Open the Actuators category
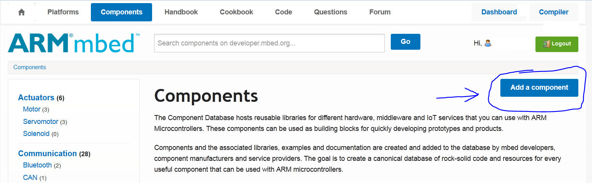592x183 pixels. pos(36,98)
